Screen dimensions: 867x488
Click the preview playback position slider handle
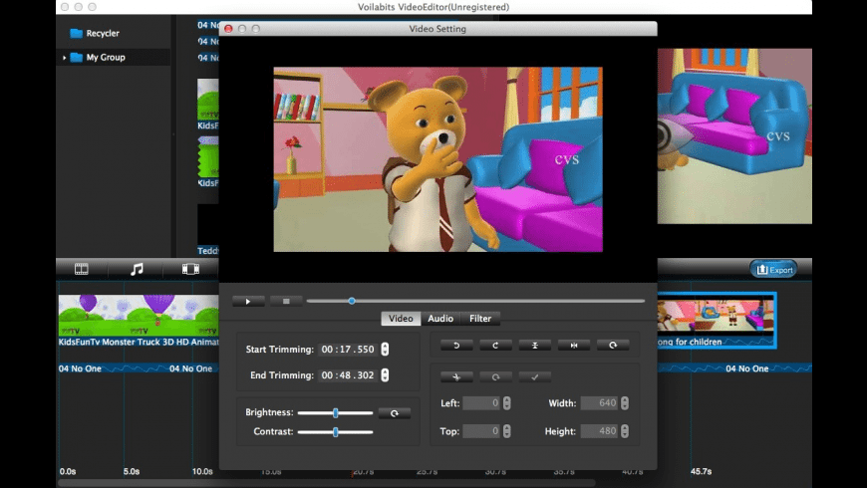[x=352, y=301]
